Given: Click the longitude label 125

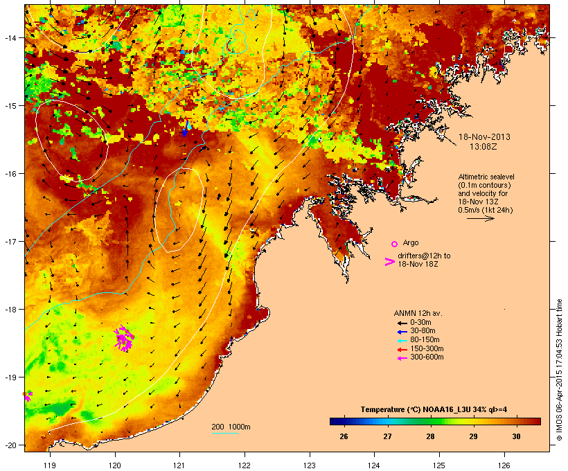Looking at the screenshot, I should [x=439, y=465].
